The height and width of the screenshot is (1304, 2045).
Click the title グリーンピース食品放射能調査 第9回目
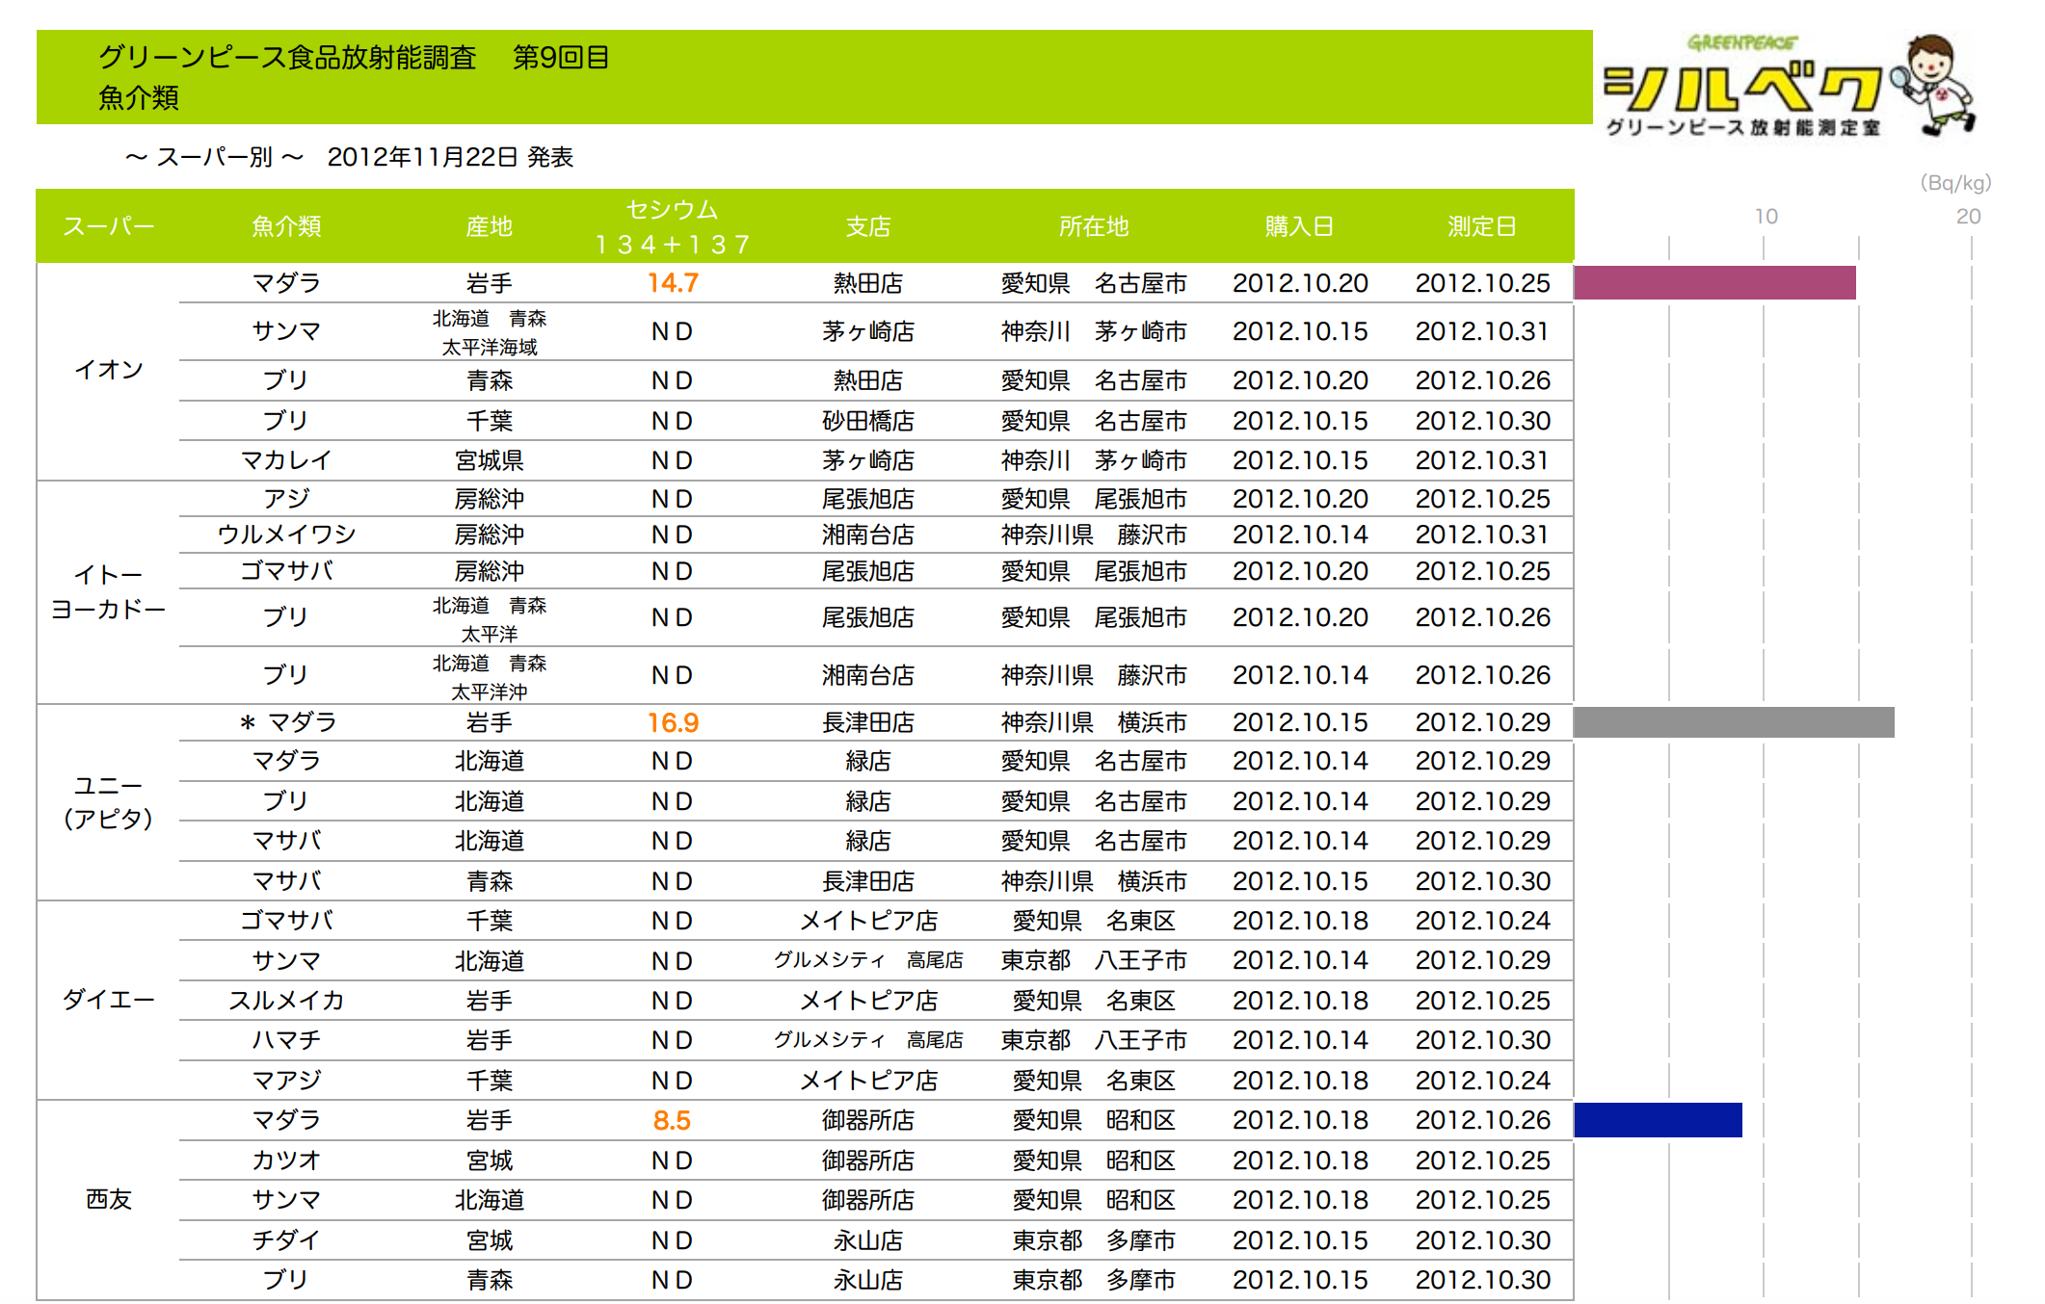pos(354,58)
